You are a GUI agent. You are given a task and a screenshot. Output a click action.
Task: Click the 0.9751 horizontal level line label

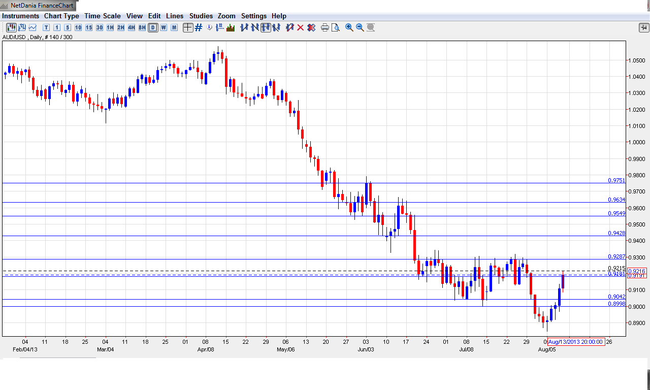pyautogui.click(x=616, y=180)
